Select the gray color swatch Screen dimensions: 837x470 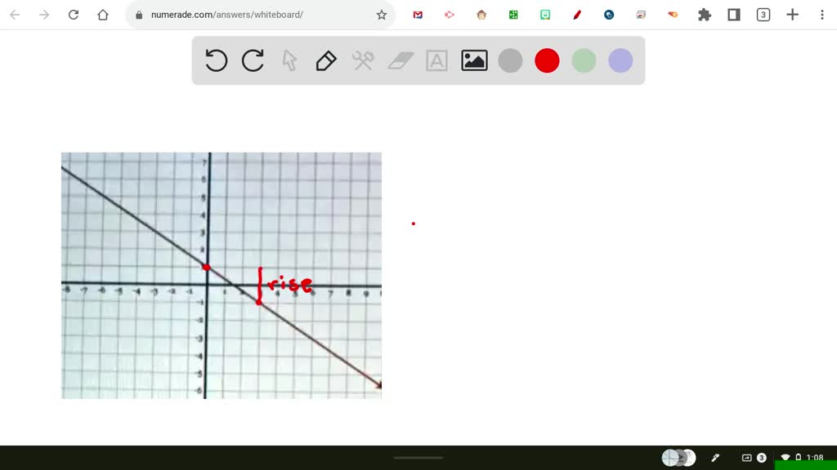[509, 60]
